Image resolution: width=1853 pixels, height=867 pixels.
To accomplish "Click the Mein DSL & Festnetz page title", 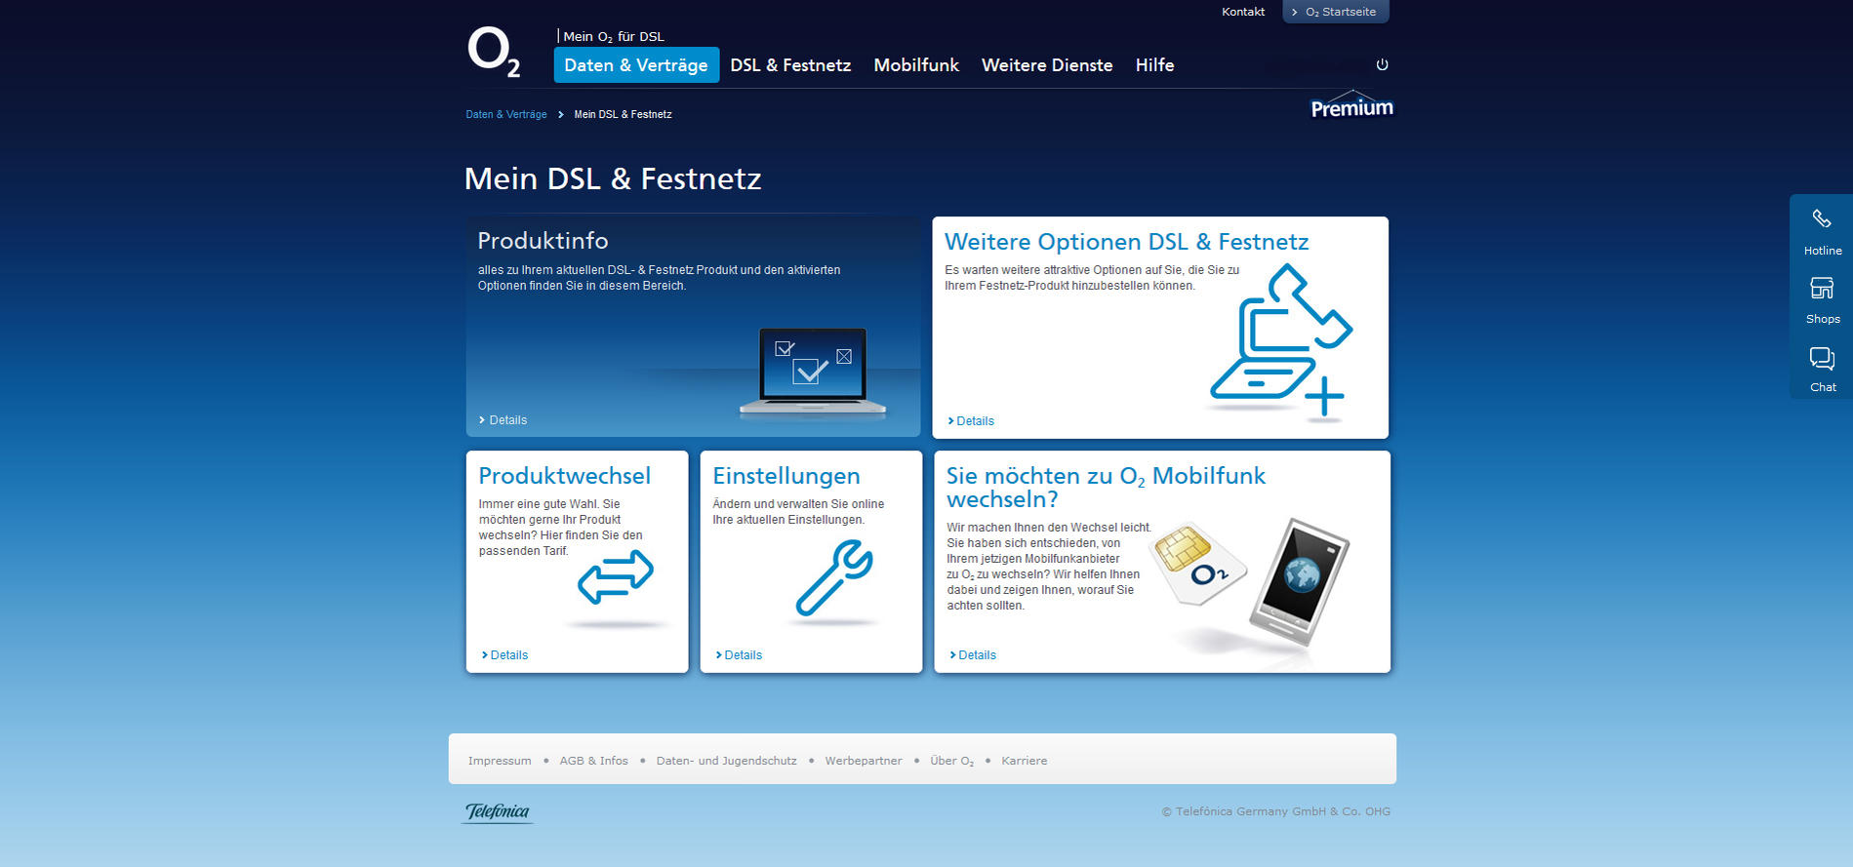I will pos(613,178).
